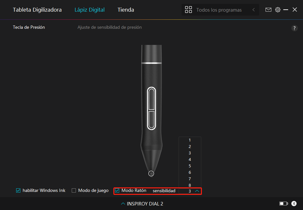
Task: Open the Todos los programas selector
Action: pyautogui.click(x=219, y=10)
